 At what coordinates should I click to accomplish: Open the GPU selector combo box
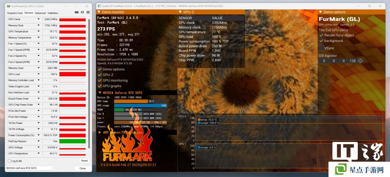coord(30,168)
